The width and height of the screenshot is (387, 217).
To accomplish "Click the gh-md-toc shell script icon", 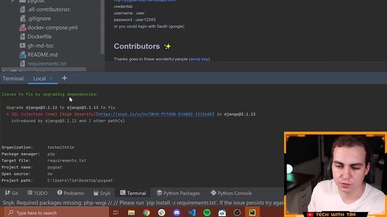I will (22, 46).
